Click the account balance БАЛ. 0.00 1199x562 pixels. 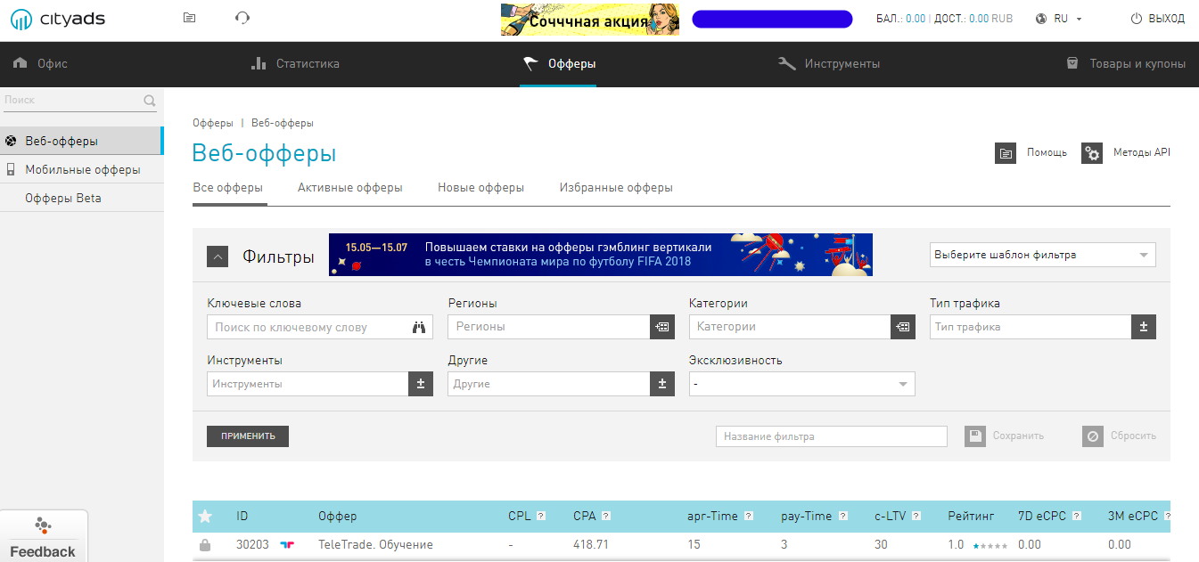click(901, 19)
